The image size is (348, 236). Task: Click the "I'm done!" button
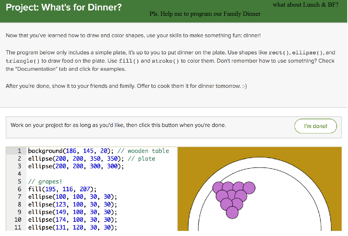[316, 126]
